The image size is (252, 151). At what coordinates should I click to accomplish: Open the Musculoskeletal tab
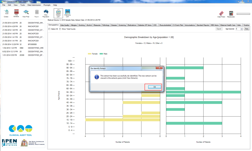pyautogui.click(x=165, y=25)
